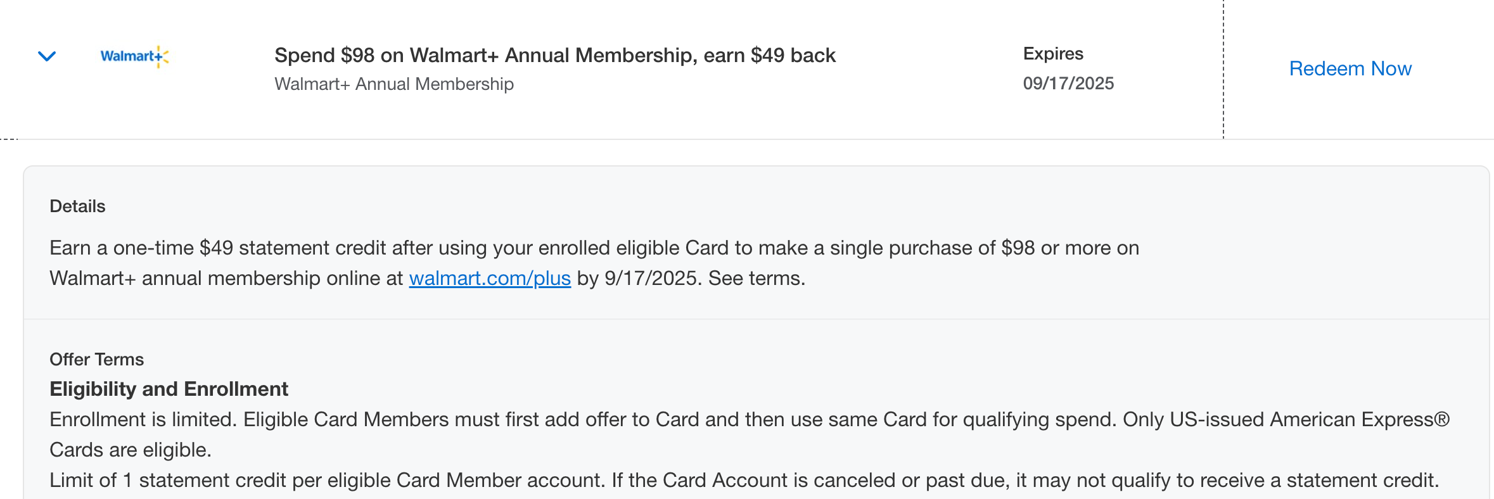The image size is (1494, 499).
Task: Select the 09/17/2025 expiration date
Action: 1069,83
